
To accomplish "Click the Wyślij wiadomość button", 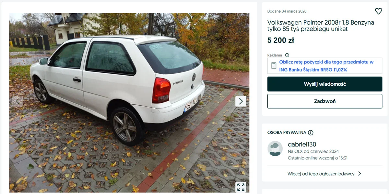I will click(325, 84).
